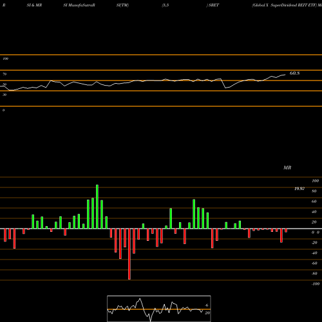Click the tallest green histogram bar
The width and height of the screenshot is (322, 322).
[97, 207]
